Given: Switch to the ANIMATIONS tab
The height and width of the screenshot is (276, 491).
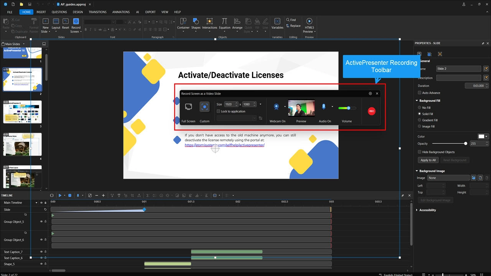Looking at the screenshot, I should (x=121, y=12).
